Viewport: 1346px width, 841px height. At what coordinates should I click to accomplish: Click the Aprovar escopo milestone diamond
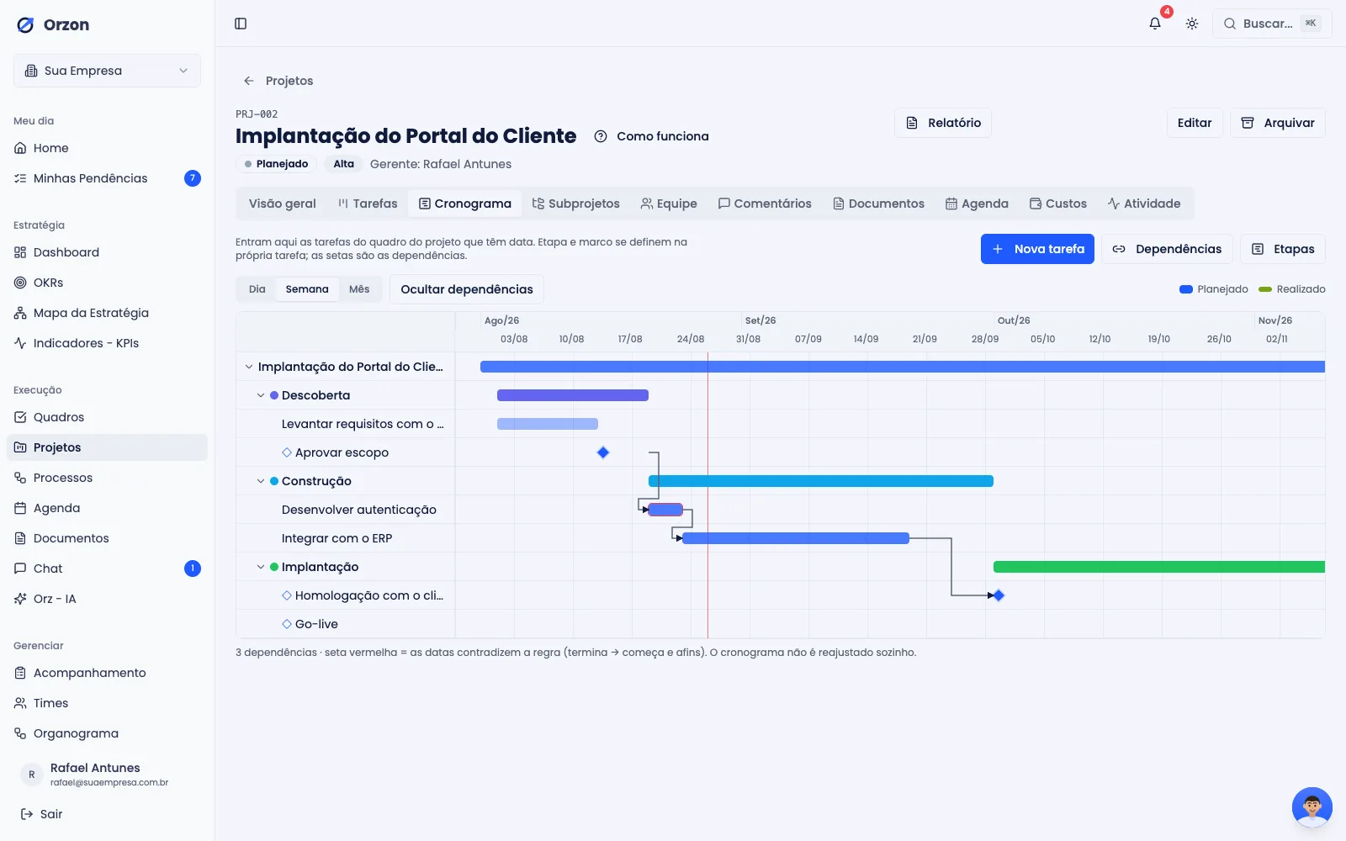(x=603, y=452)
